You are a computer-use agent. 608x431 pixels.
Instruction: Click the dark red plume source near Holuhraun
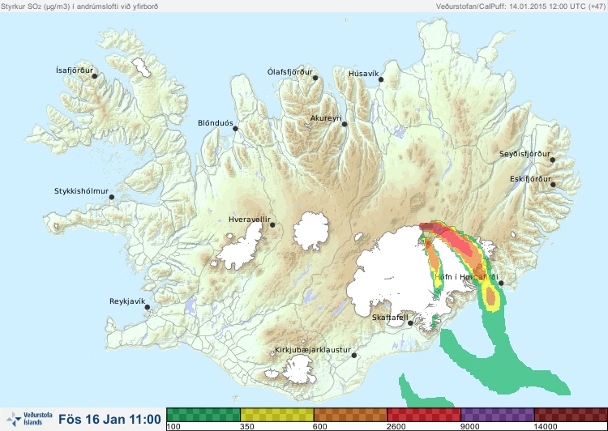426,226
